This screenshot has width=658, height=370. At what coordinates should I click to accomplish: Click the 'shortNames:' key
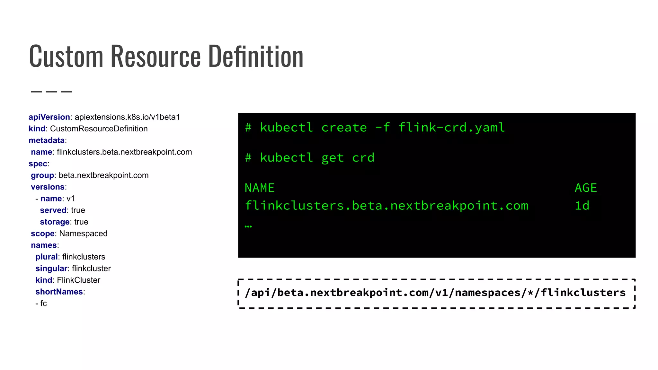click(60, 292)
